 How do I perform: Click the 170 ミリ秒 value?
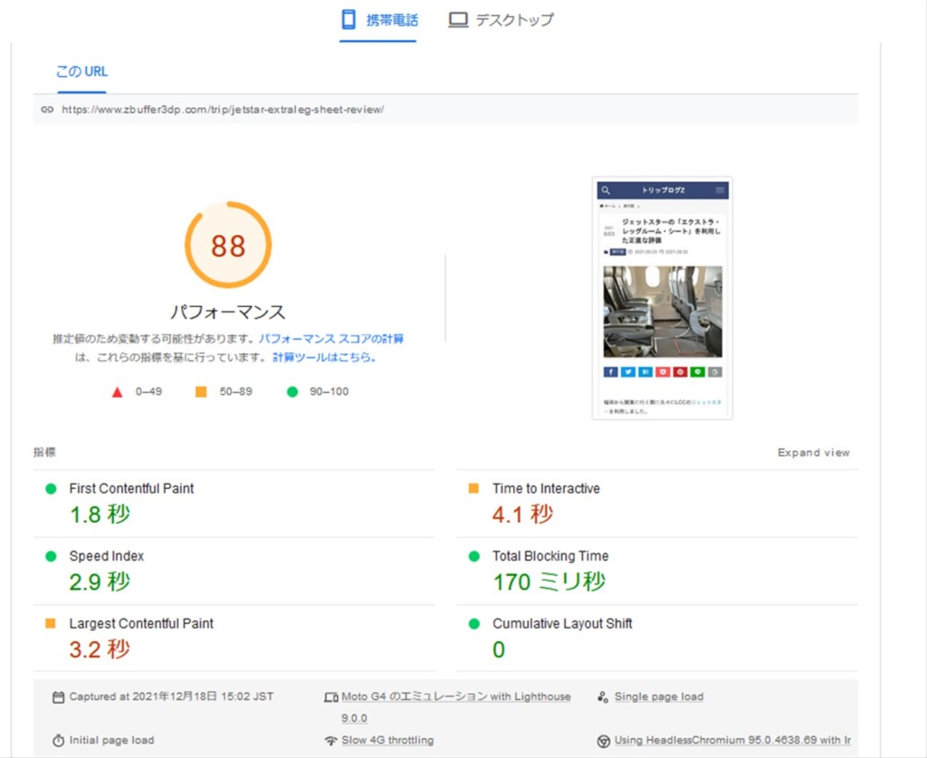coord(550,581)
